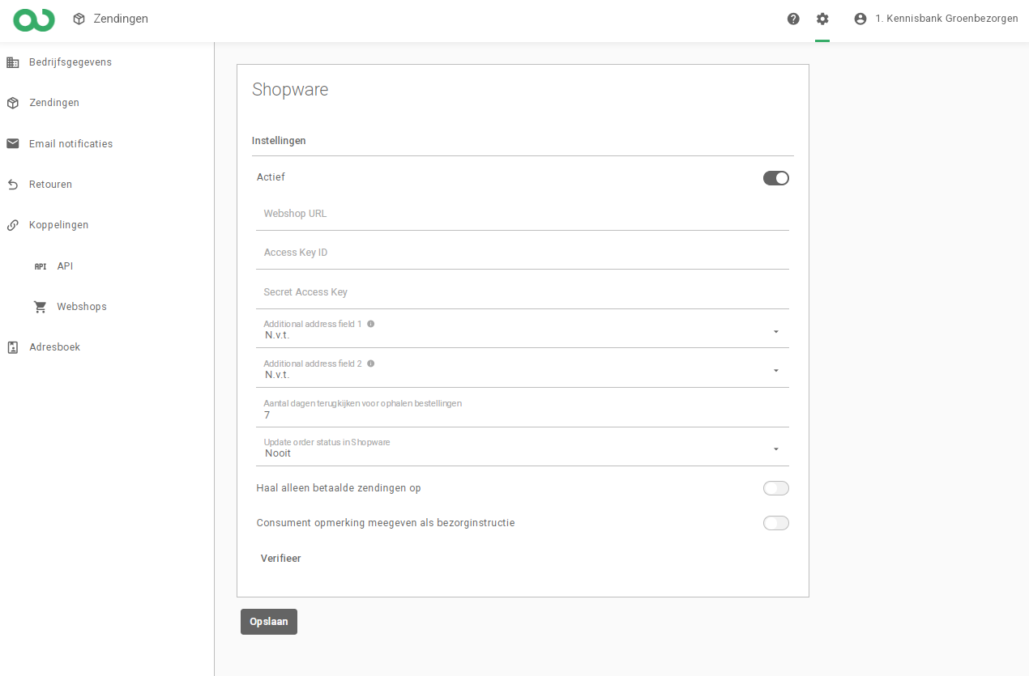
Task: Click the Bedrijfsgegevens building icon
Action: (x=13, y=62)
